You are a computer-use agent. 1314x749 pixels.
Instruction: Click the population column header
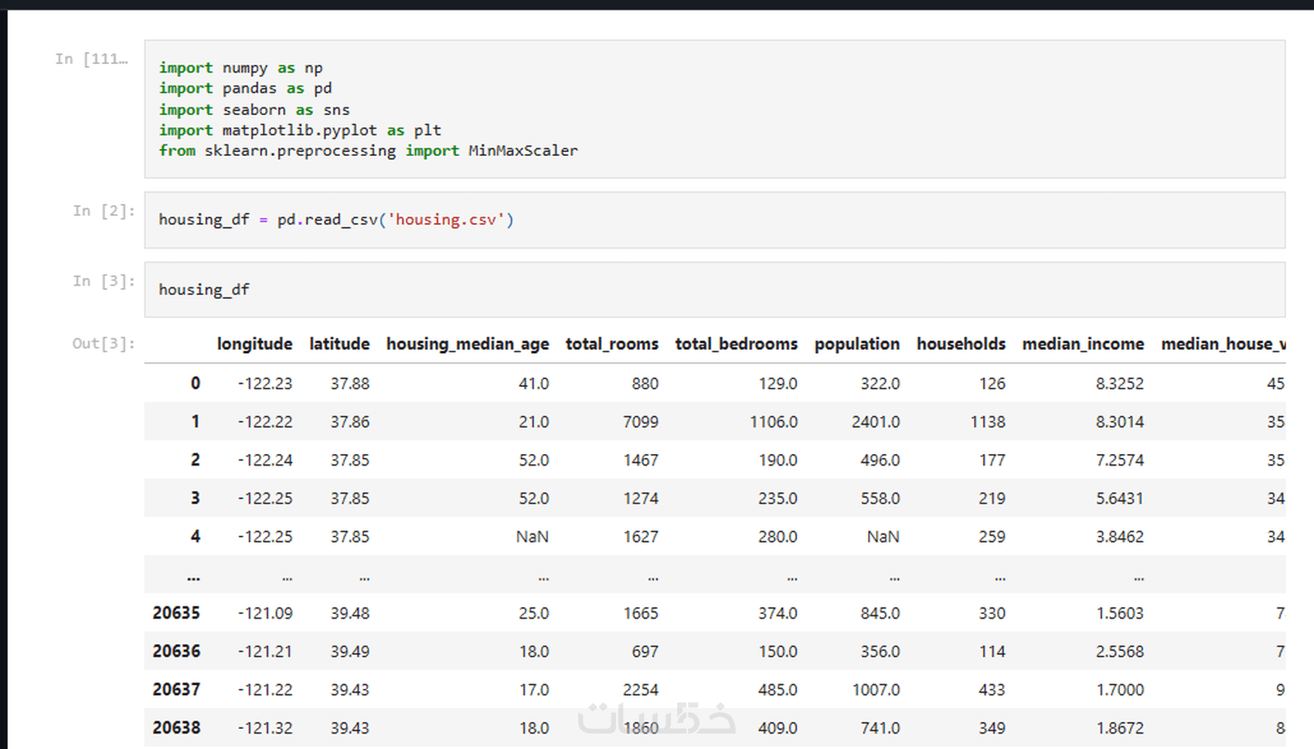coord(857,344)
